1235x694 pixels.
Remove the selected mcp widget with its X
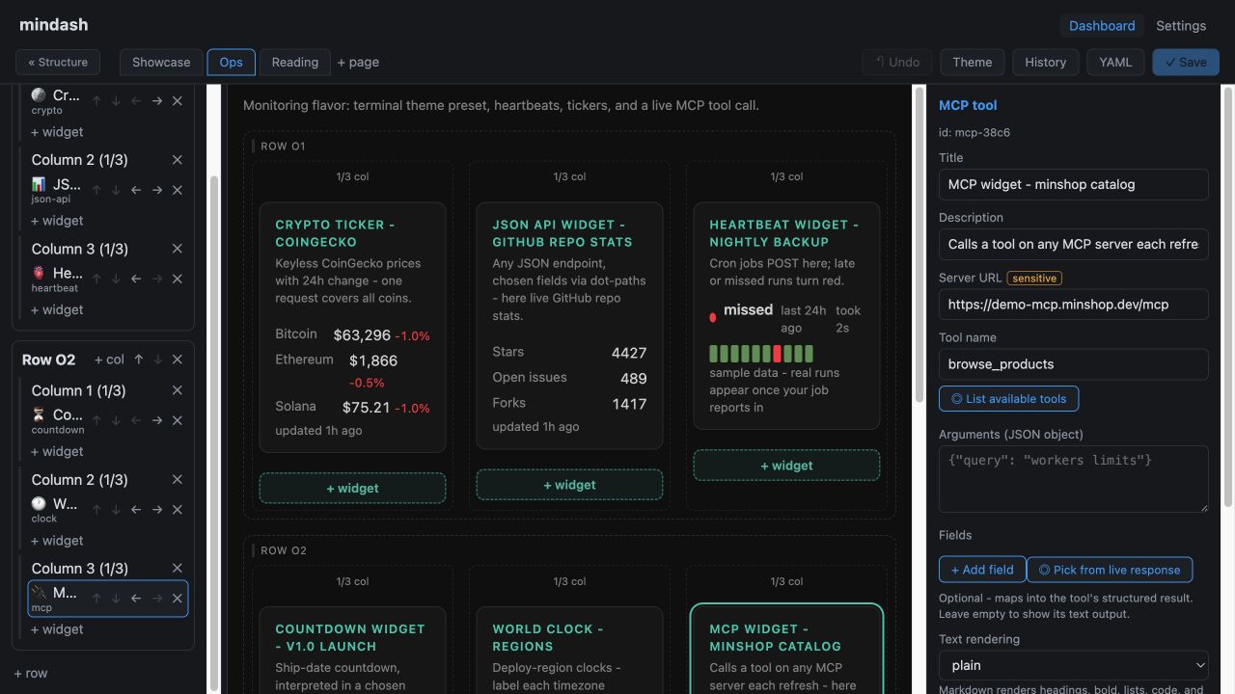click(x=178, y=598)
